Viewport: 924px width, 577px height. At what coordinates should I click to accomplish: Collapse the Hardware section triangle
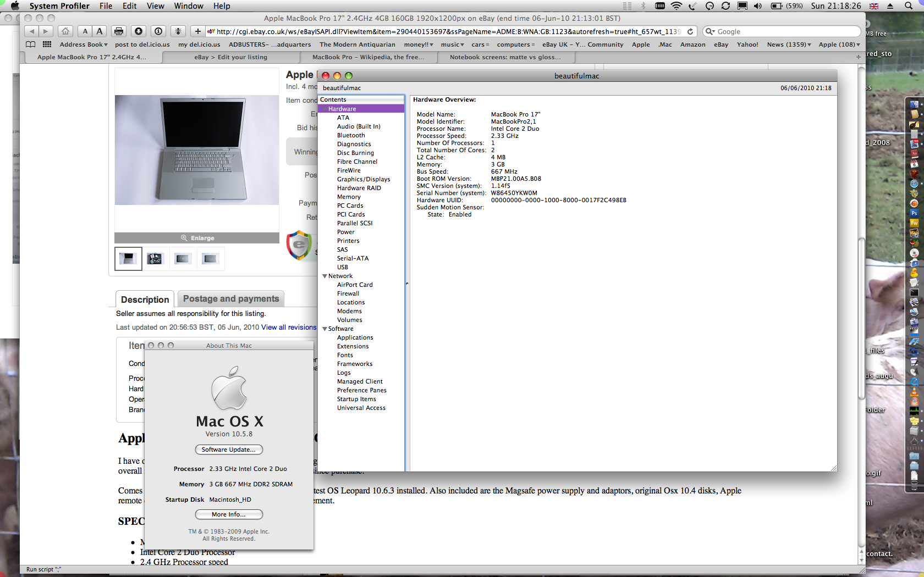(x=324, y=109)
